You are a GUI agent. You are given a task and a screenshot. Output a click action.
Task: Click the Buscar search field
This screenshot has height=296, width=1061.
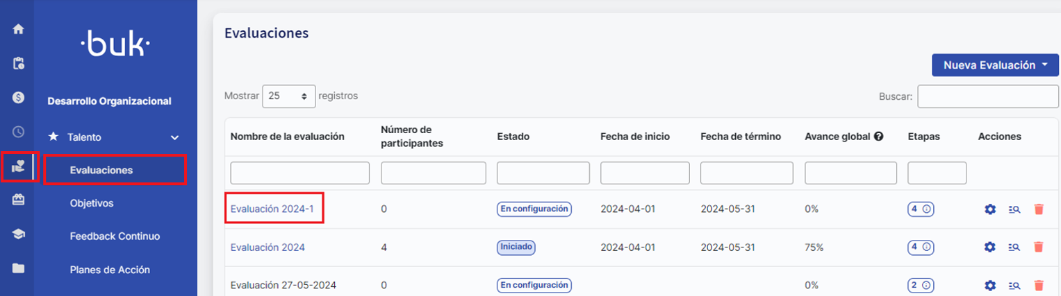pyautogui.click(x=987, y=97)
